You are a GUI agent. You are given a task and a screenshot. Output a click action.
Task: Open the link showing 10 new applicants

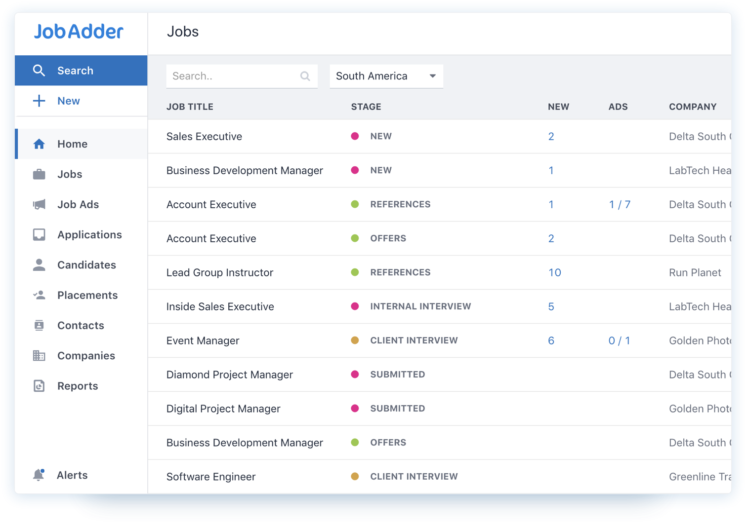coord(555,272)
